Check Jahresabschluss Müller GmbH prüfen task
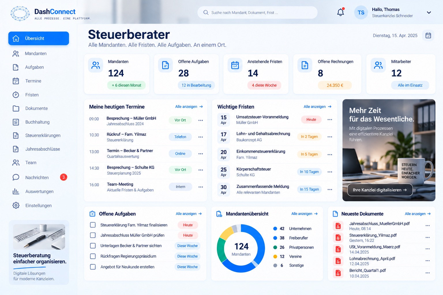The width and height of the screenshot is (443, 295). (x=93, y=235)
